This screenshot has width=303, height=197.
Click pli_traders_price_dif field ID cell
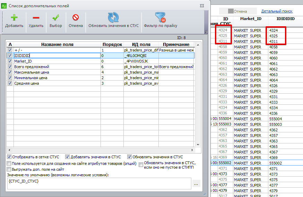pyautogui.click(x=141, y=50)
